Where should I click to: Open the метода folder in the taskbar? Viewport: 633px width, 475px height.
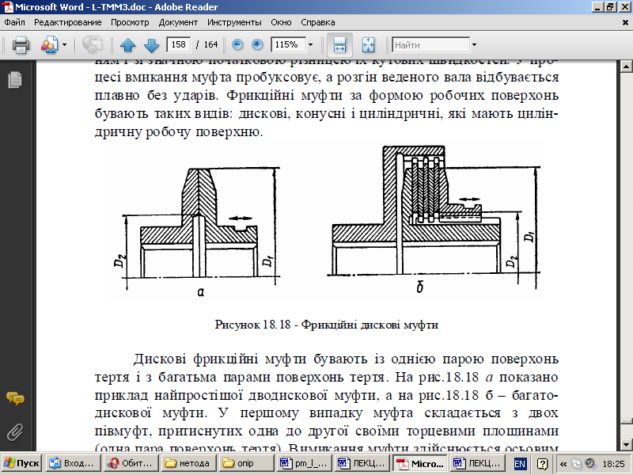tap(188, 463)
